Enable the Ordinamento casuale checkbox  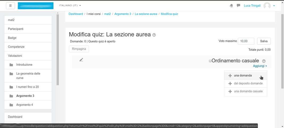click(210, 61)
